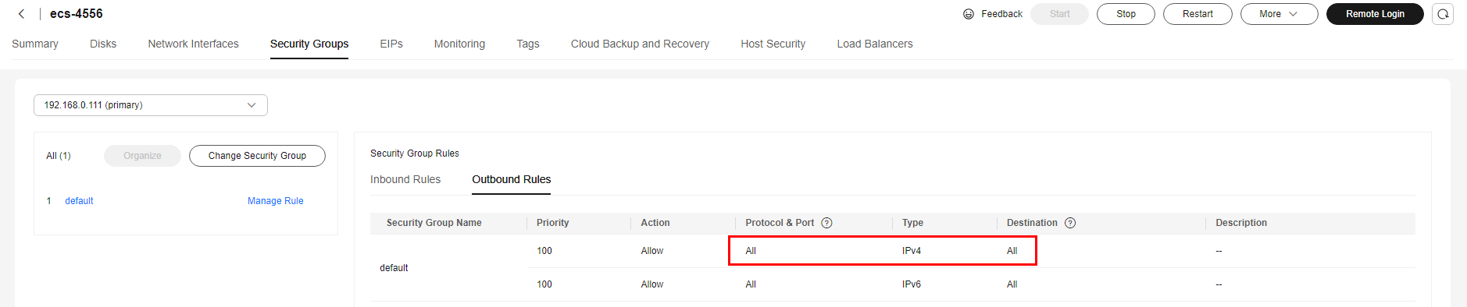Click the Change Security Group button
This screenshot has height=307, width=1467.
coord(257,156)
